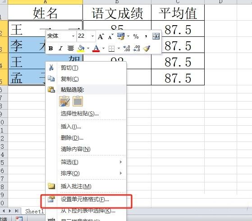The height and width of the screenshot is (221, 252).
Task: Select the Sheet1 worksheet tab
Action: click(x=34, y=211)
